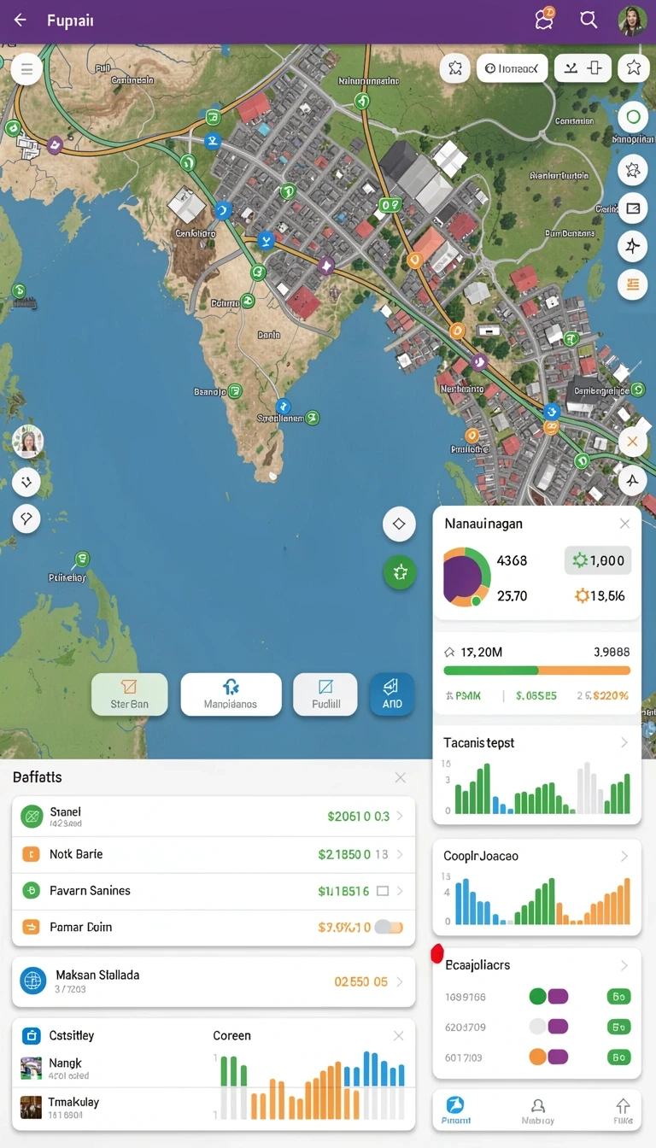Open the search in the header
This screenshot has width=656, height=1148.
click(589, 20)
